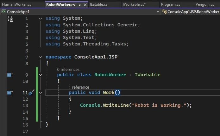Open the ConsoleApp1 project dropdown
The image size is (220, 136).
click(x=158, y=12)
